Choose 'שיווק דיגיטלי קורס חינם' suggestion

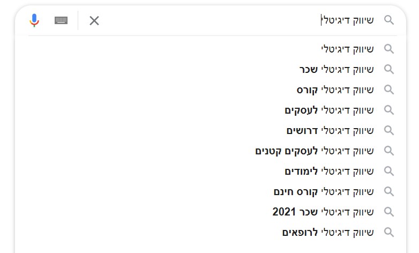coord(324,191)
